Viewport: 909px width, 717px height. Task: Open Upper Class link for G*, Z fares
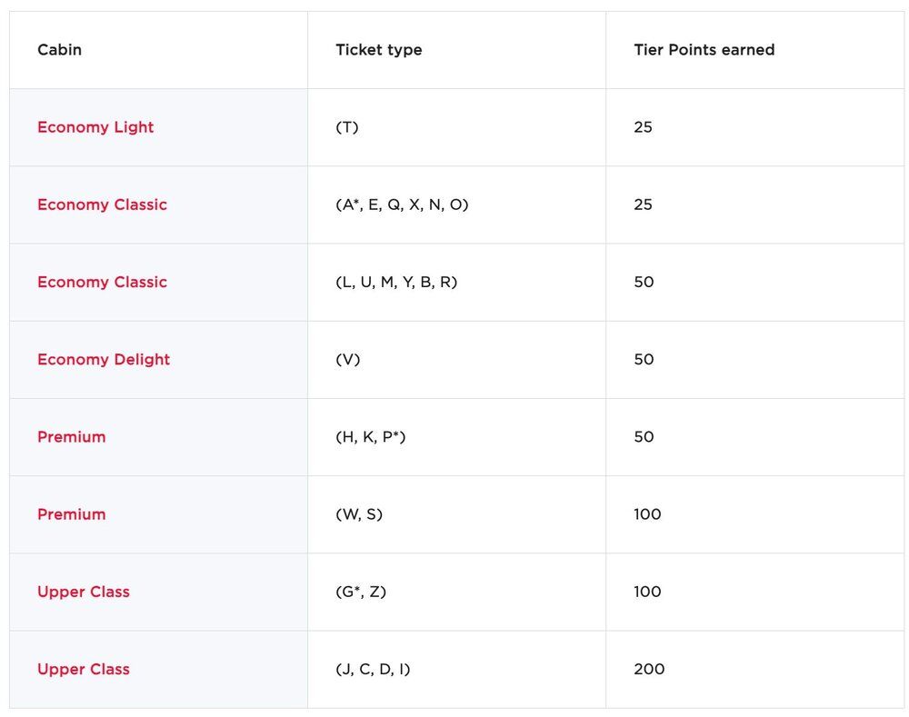click(x=84, y=592)
